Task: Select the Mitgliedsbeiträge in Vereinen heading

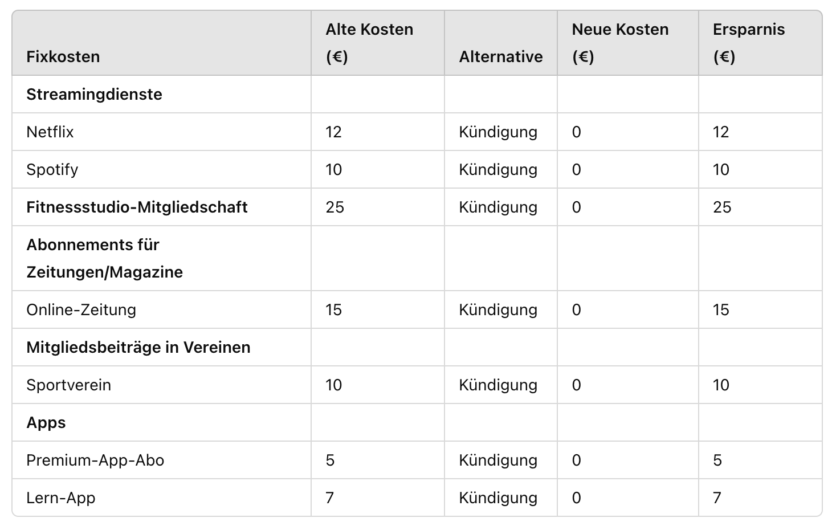Action: [x=138, y=347]
